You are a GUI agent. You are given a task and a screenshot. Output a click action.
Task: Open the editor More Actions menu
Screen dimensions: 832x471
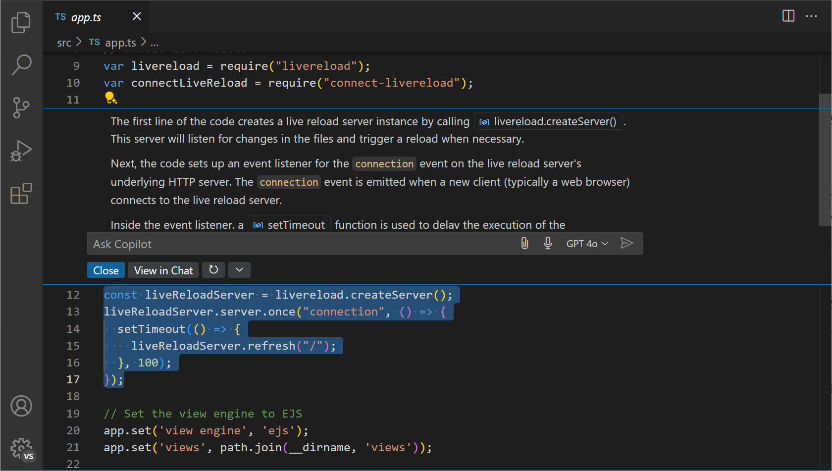click(811, 16)
